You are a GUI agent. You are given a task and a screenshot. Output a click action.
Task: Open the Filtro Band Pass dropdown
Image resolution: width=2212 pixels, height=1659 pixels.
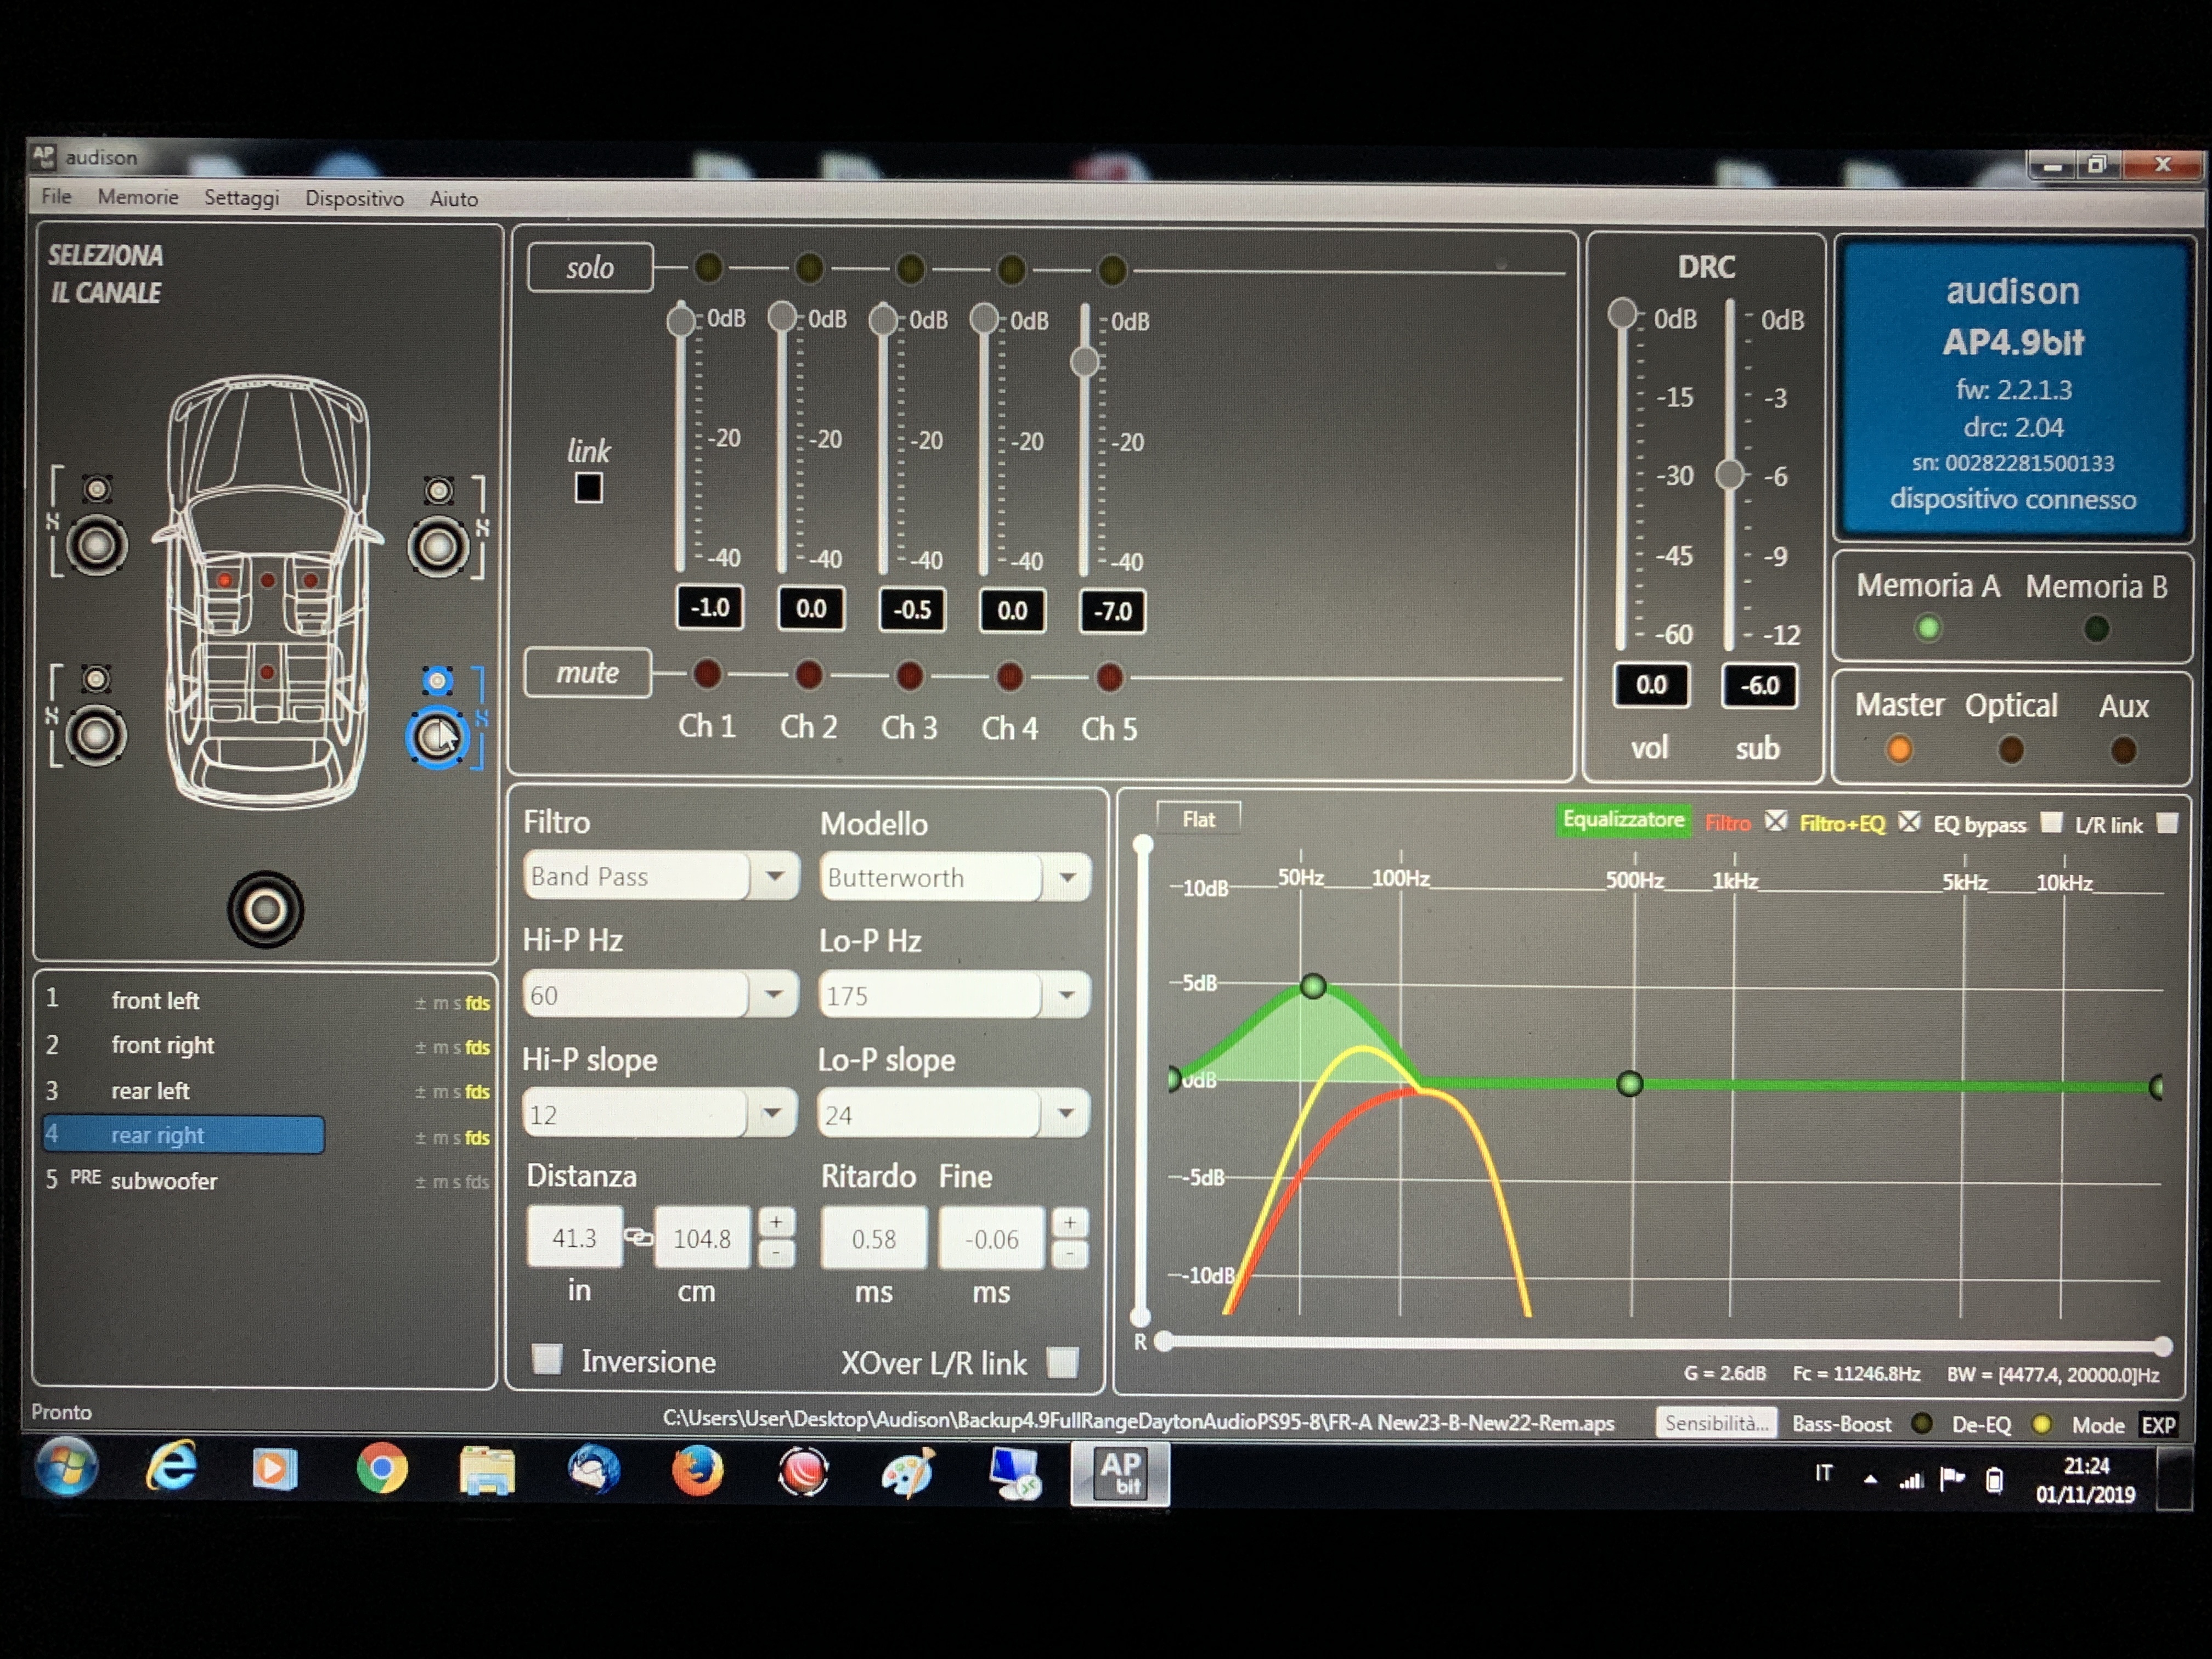click(660, 876)
